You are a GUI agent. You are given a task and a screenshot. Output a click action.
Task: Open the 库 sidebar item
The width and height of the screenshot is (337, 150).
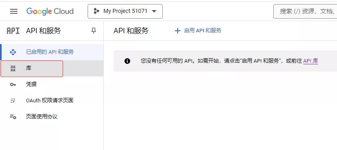pos(52,68)
